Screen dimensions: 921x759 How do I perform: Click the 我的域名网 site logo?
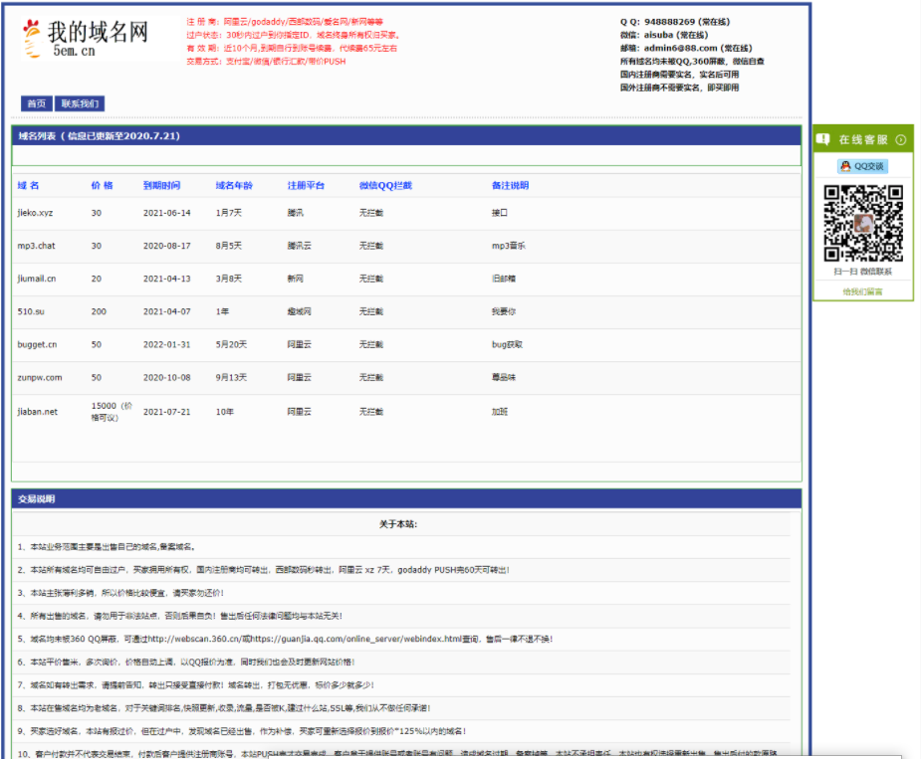pos(86,39)
